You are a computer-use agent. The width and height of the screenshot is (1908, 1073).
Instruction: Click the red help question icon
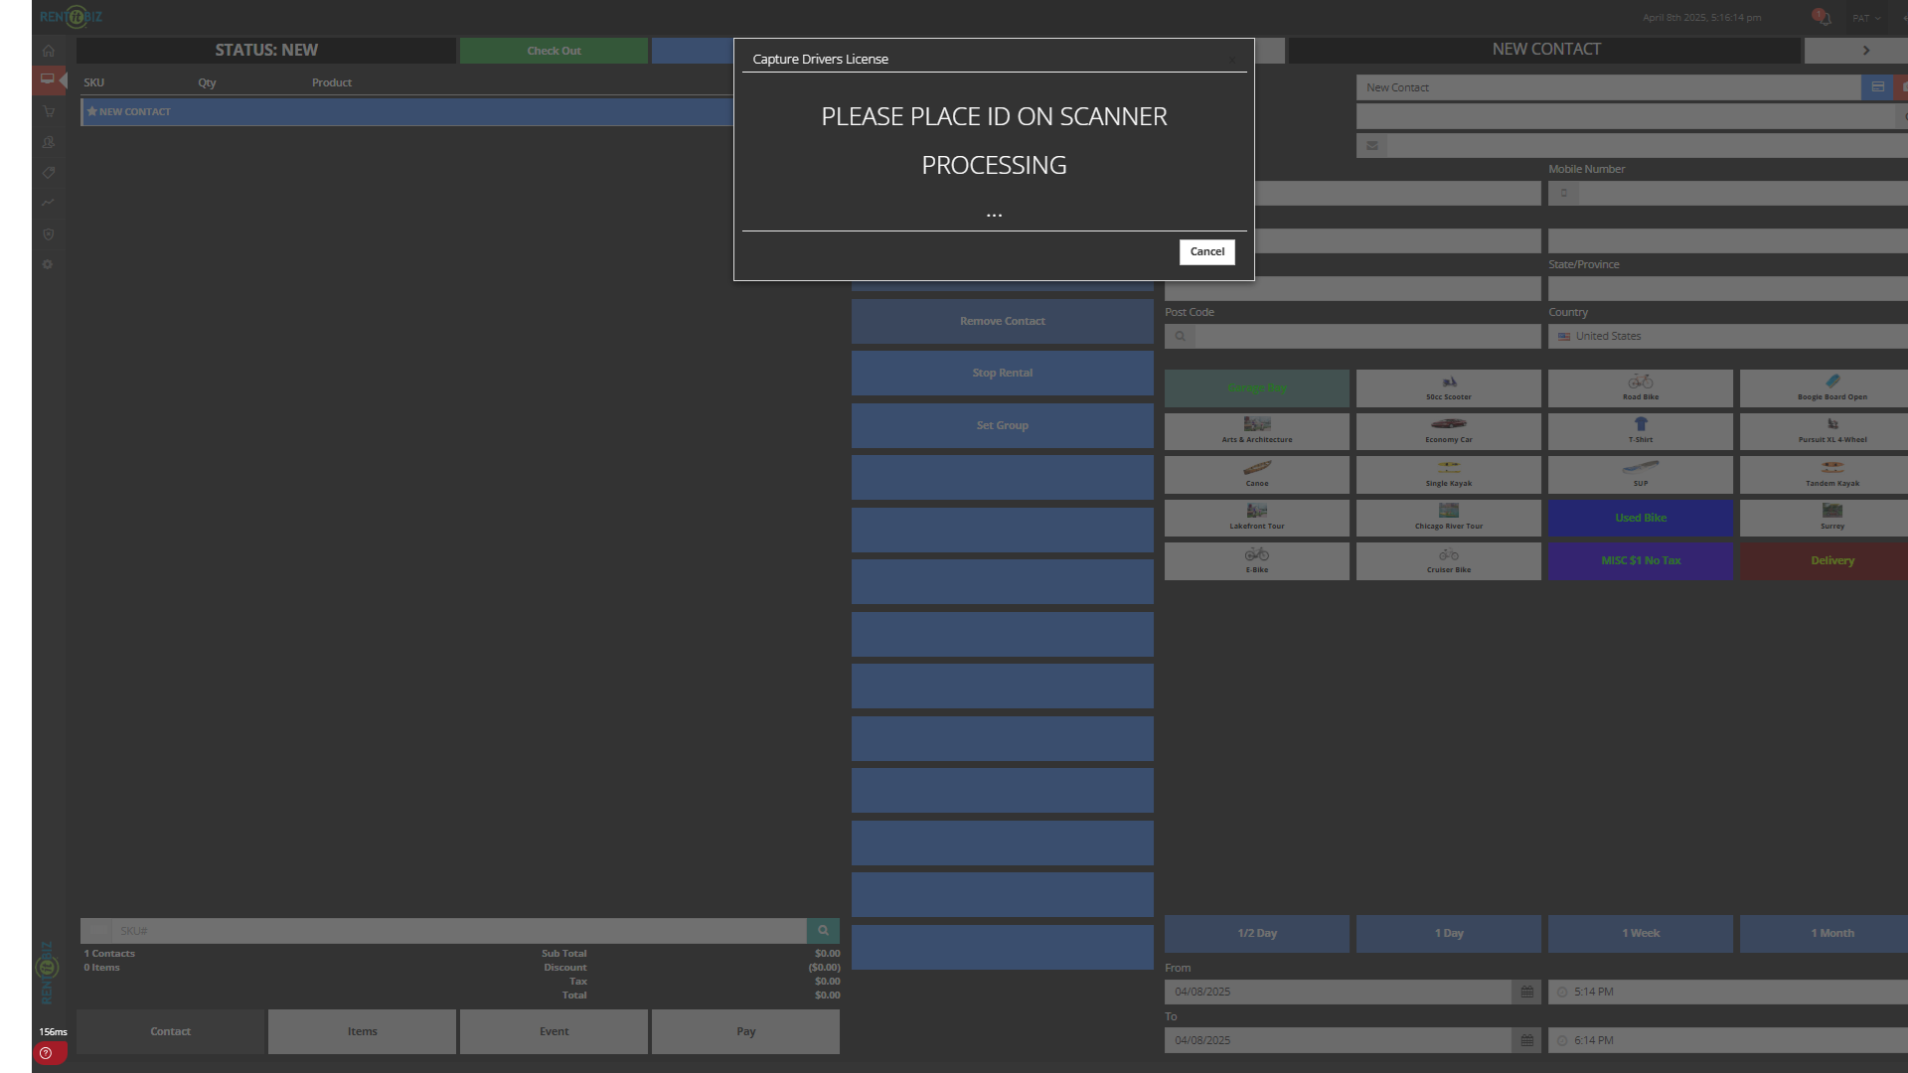(x=46, y=1053)
